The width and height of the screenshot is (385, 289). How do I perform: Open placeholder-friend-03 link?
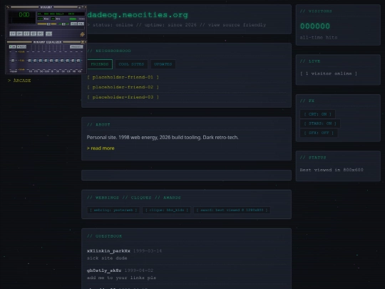pyautogui.click(x=123, y=97)
